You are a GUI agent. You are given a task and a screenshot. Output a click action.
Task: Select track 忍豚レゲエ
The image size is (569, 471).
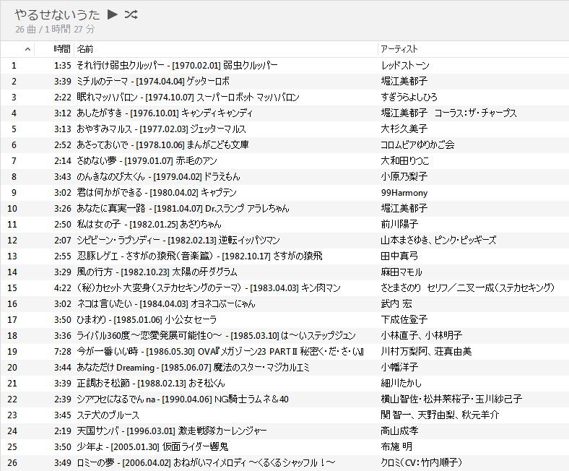284,256
